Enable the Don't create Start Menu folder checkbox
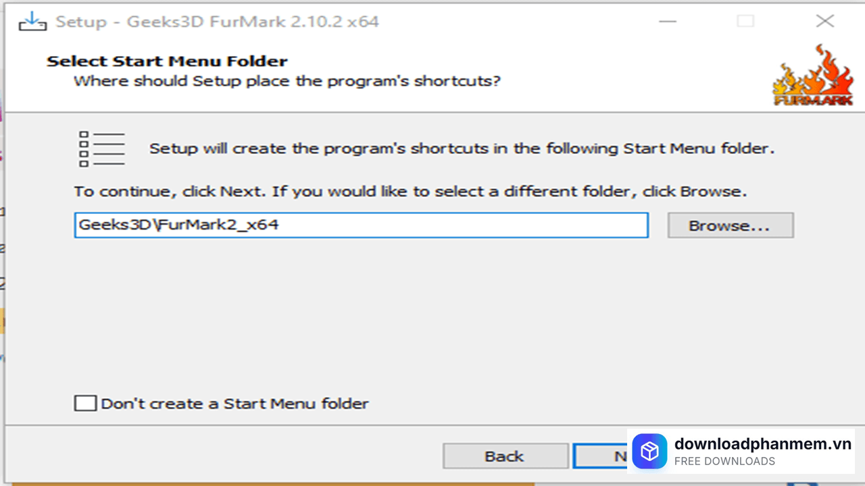 click(85, 404)
